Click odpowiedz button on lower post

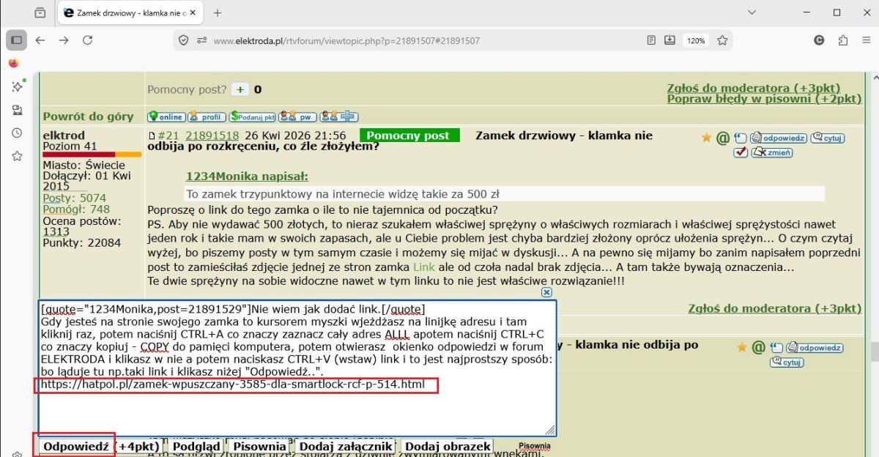814,348
